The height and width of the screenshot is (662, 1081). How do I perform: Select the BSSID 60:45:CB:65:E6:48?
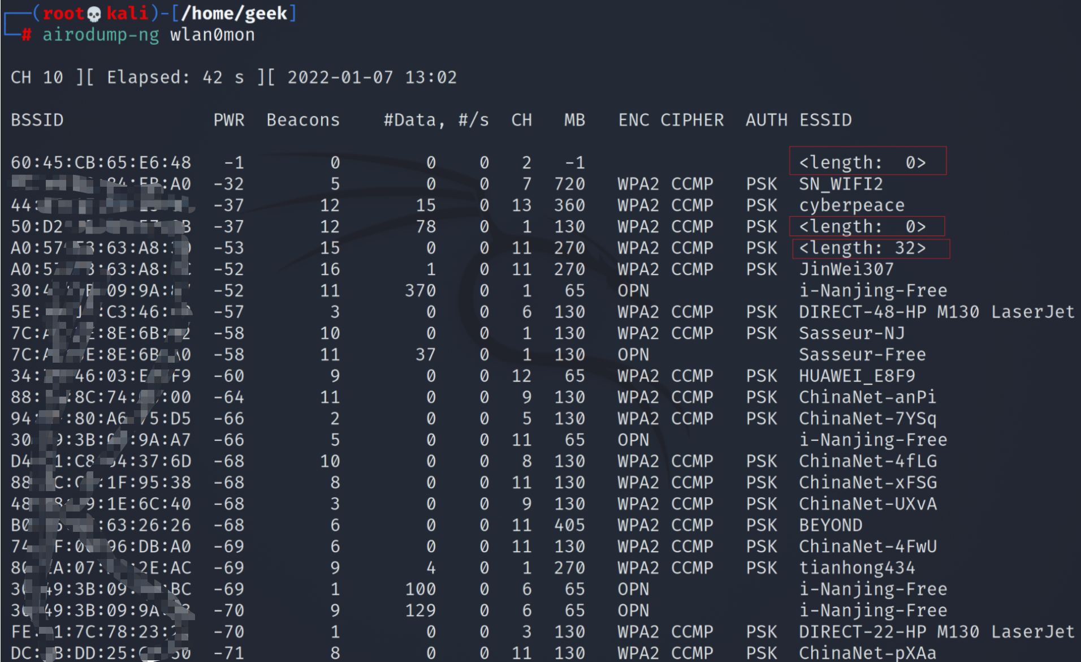(101, 163)
